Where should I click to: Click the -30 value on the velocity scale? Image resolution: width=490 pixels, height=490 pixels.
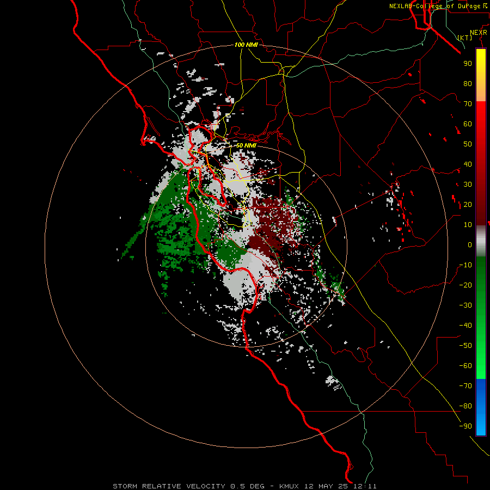coord(465,305)
